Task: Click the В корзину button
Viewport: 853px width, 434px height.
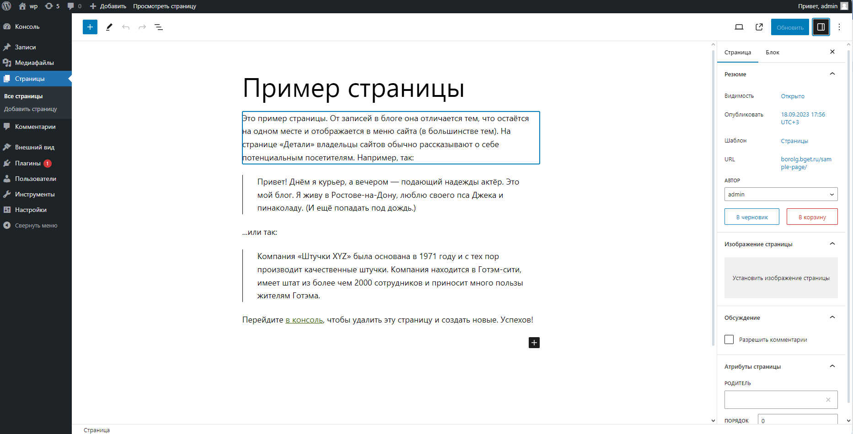Action: pos(812,217)
